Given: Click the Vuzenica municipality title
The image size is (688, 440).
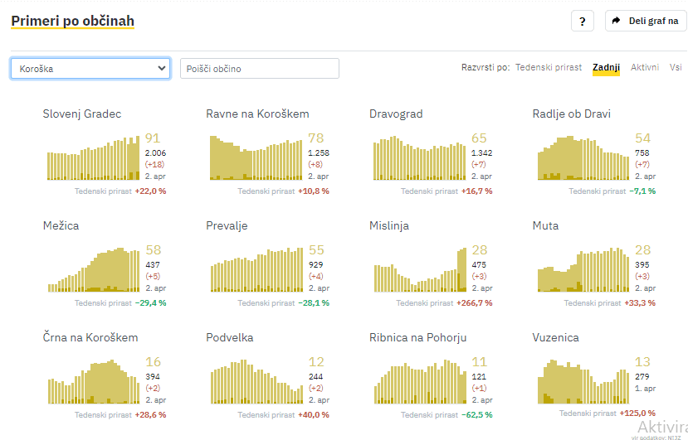Looking at the screenshot, I should pyautogui.click(x=555, y=338).
